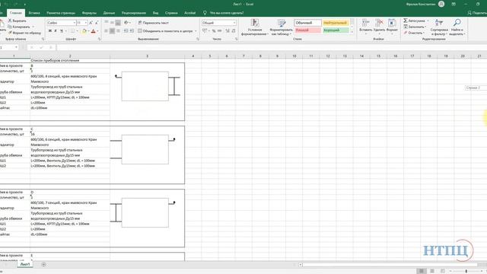Toggle Underline (Ч) formatting
Image resolution: width=487 pixels, height=274 pixels.
click(62, 30)
